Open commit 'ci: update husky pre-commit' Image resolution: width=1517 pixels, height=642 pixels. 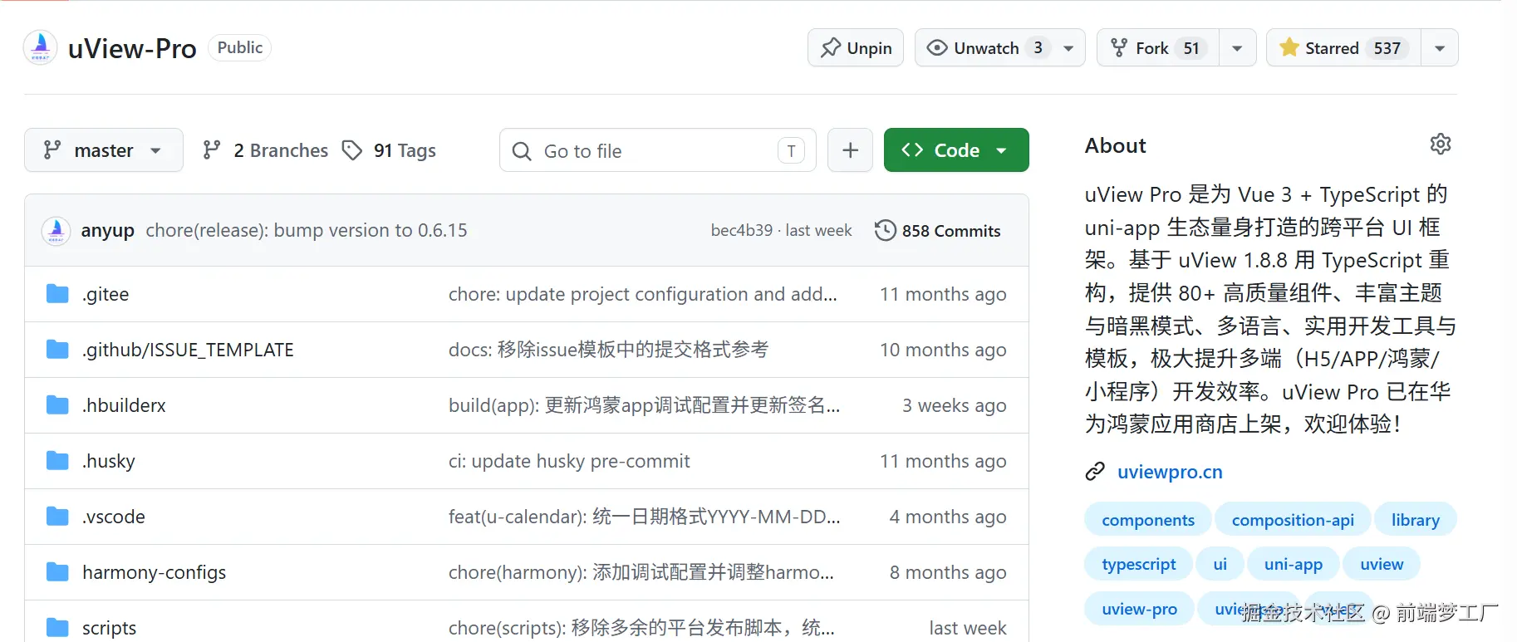(x=569, y=461)
